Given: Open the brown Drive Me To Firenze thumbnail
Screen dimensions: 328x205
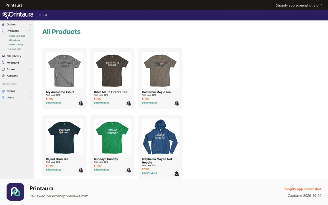Looking at the screenshot, I should (x=112, y=70).
